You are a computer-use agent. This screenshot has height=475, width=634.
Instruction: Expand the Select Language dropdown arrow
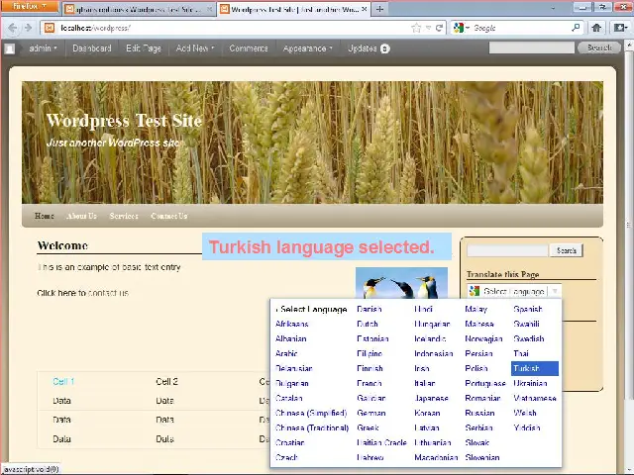click(555, 291)
